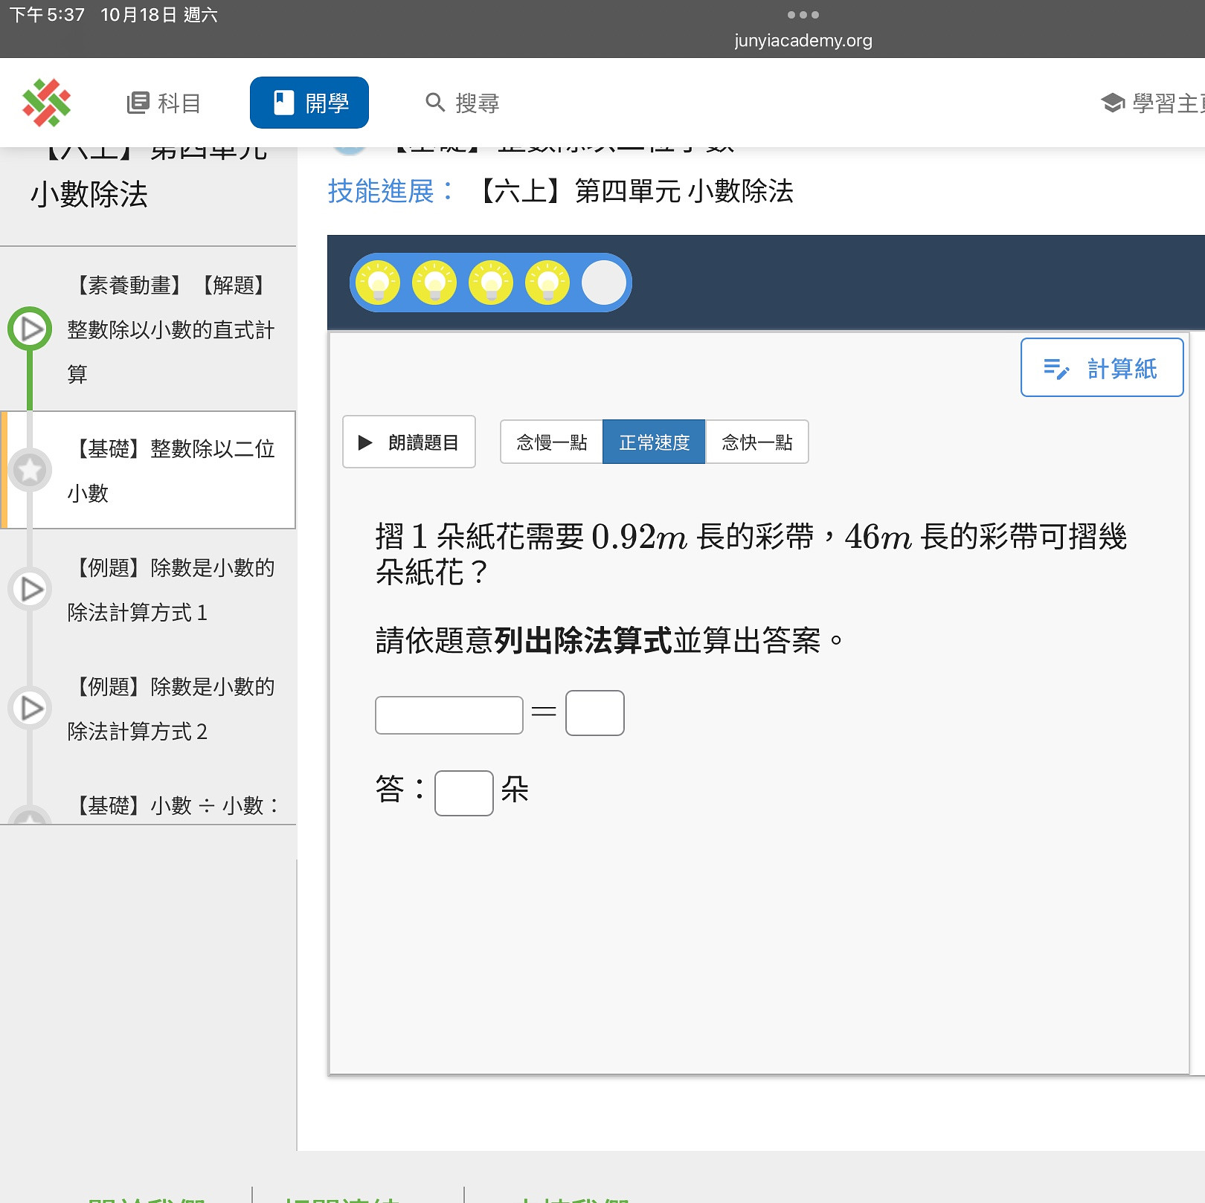Image resolution: width=1205 pixels, height=1203 pixels.
Task: Open the 搜尋 search icon
Action: [435, 103]
